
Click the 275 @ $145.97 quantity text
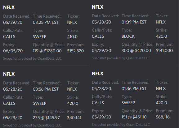[x=46, y=117]
